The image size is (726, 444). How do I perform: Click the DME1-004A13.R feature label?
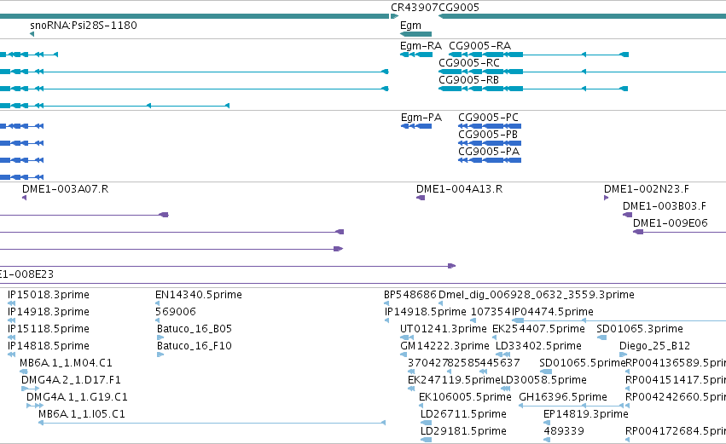tap(459, 189)
